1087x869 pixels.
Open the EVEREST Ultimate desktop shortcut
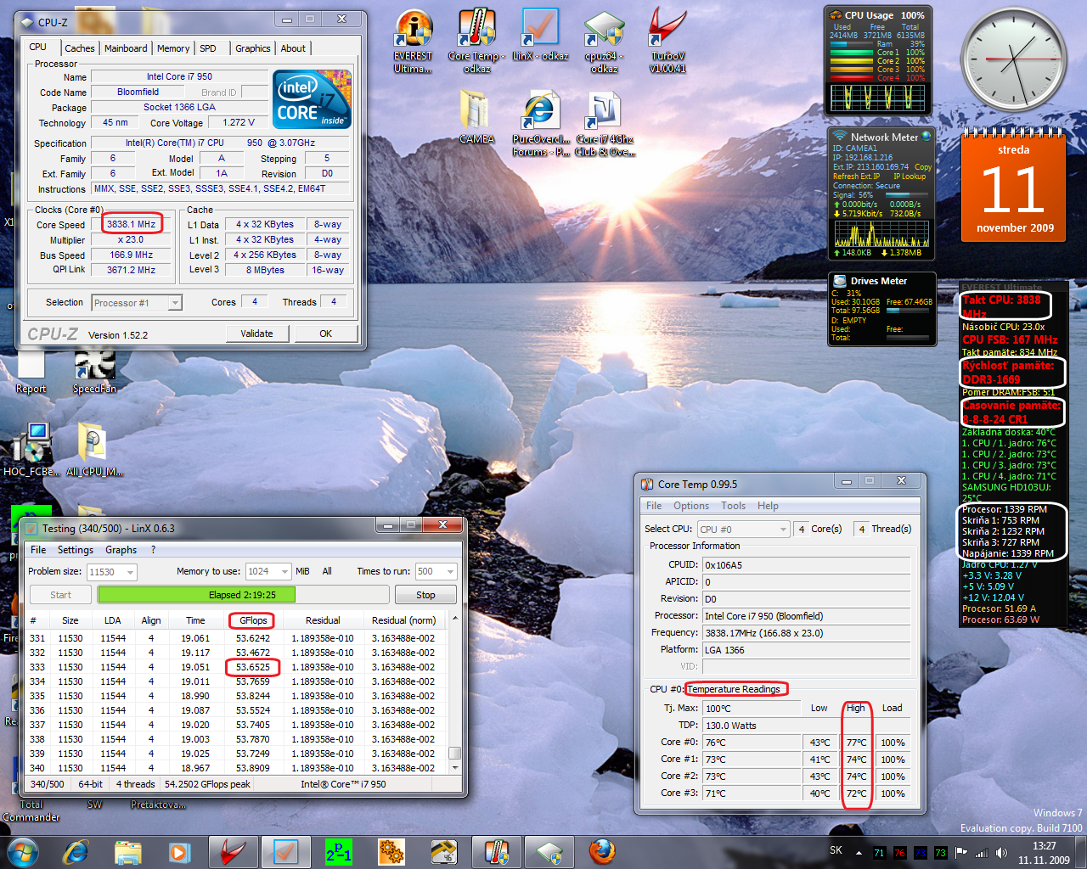[x=413, y=40]
